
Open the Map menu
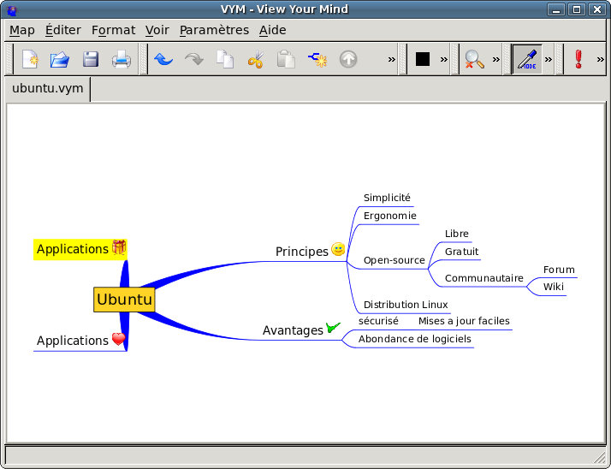pos(22,30)
